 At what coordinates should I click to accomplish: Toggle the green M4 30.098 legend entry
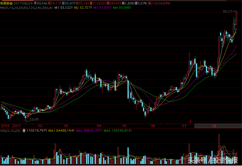122,7
